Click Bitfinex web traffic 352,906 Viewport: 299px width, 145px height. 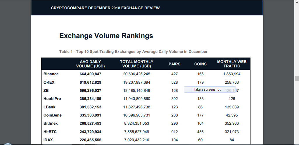coord(232,123)
